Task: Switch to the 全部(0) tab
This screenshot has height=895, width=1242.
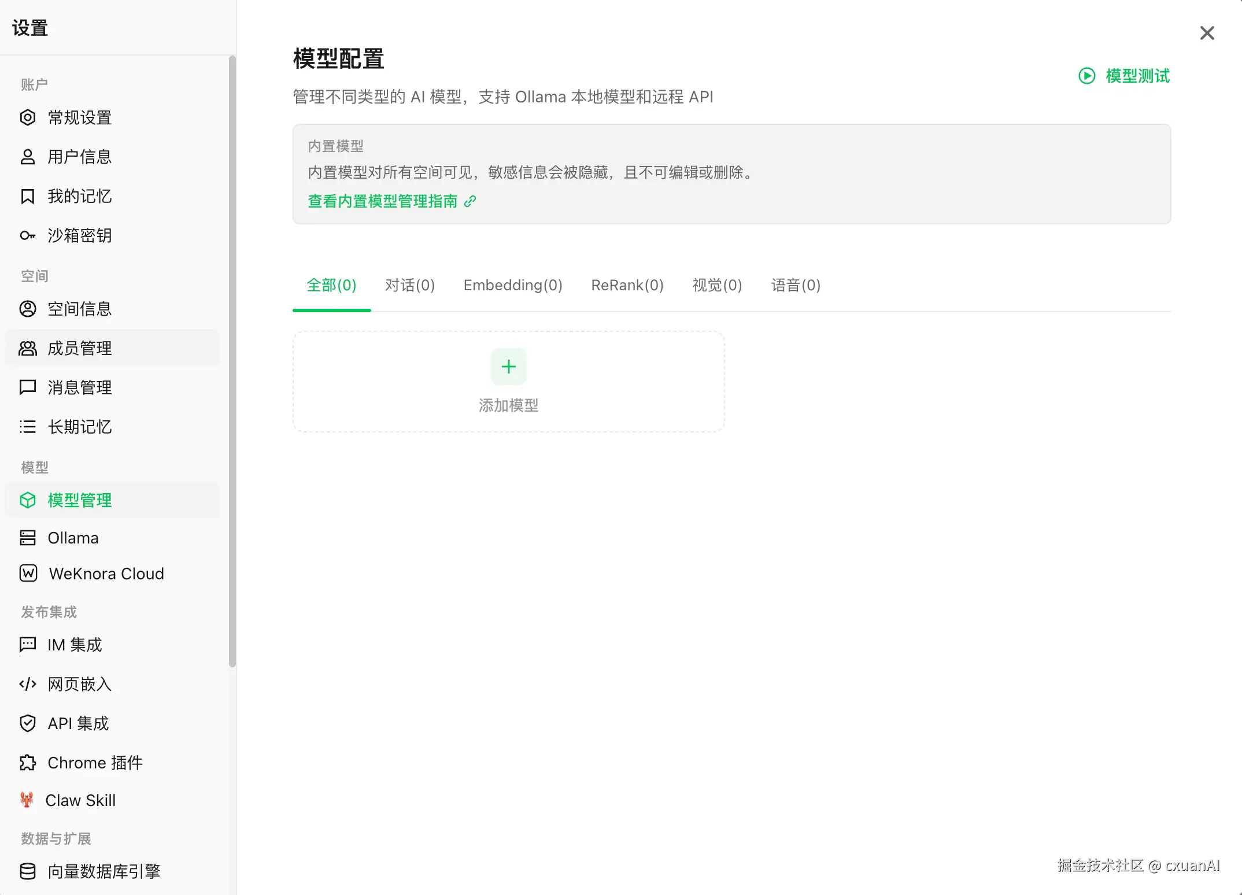Action: click(x=331, y=285)
